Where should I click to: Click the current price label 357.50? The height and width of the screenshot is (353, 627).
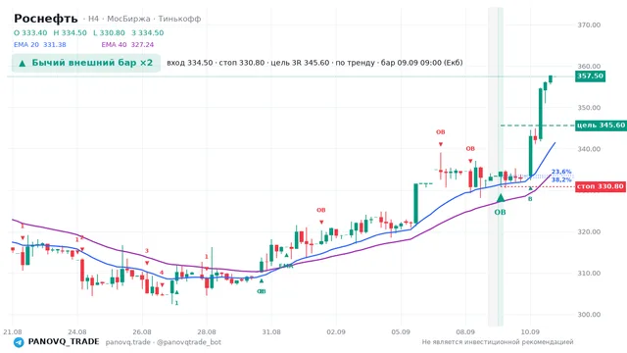pyautogui.click(x=590, y=76)
